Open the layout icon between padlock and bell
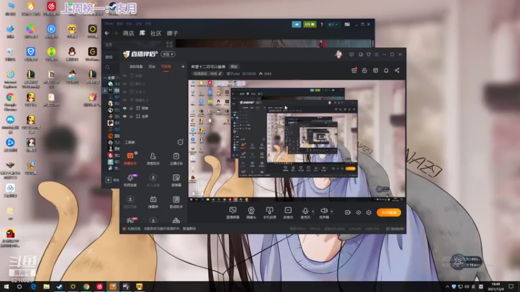Image resolution: width=520 pixels, height=292 pixels. 376,70
